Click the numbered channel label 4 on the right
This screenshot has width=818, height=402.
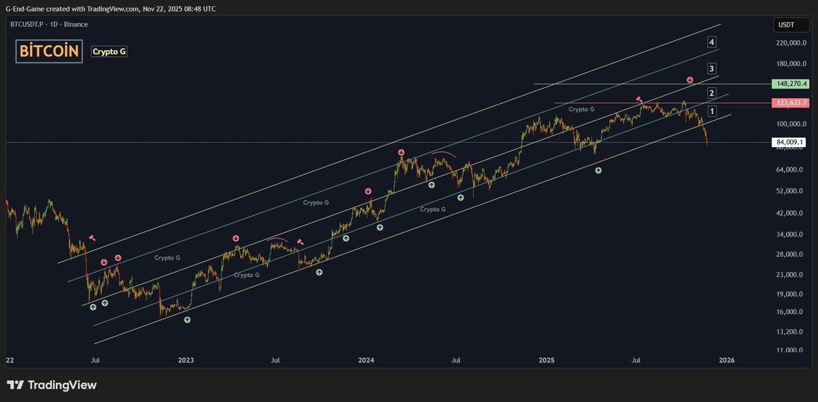coord(712,42)
